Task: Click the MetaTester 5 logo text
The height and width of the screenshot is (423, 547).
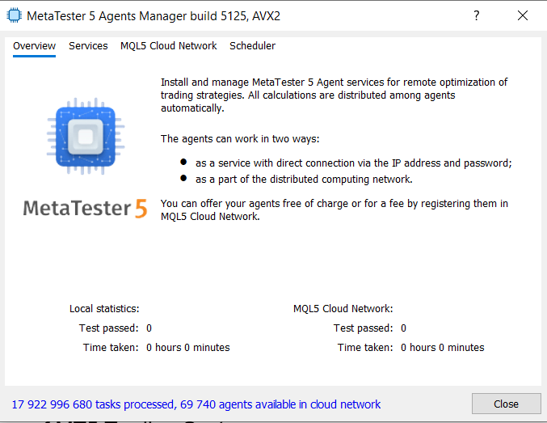Action: 85,208
